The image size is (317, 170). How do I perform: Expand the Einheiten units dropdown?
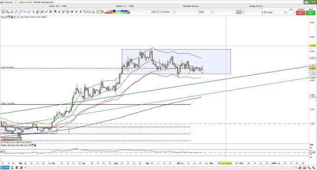pyautogui.click(x=167, y=12)
